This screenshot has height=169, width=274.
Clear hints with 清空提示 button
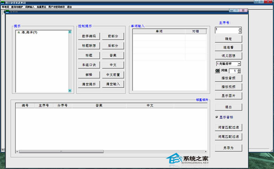coord(89,84)
